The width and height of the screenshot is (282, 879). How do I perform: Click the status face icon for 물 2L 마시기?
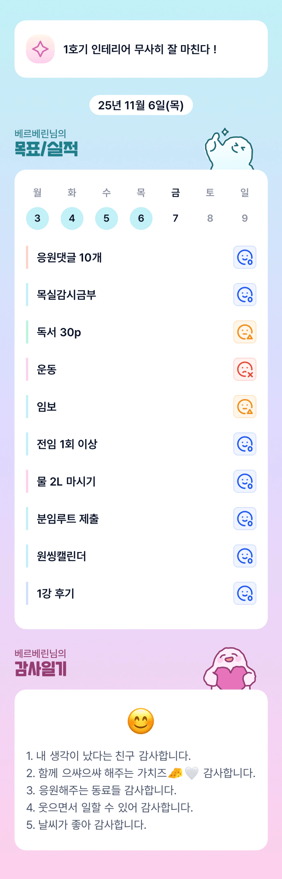[244, 481]
